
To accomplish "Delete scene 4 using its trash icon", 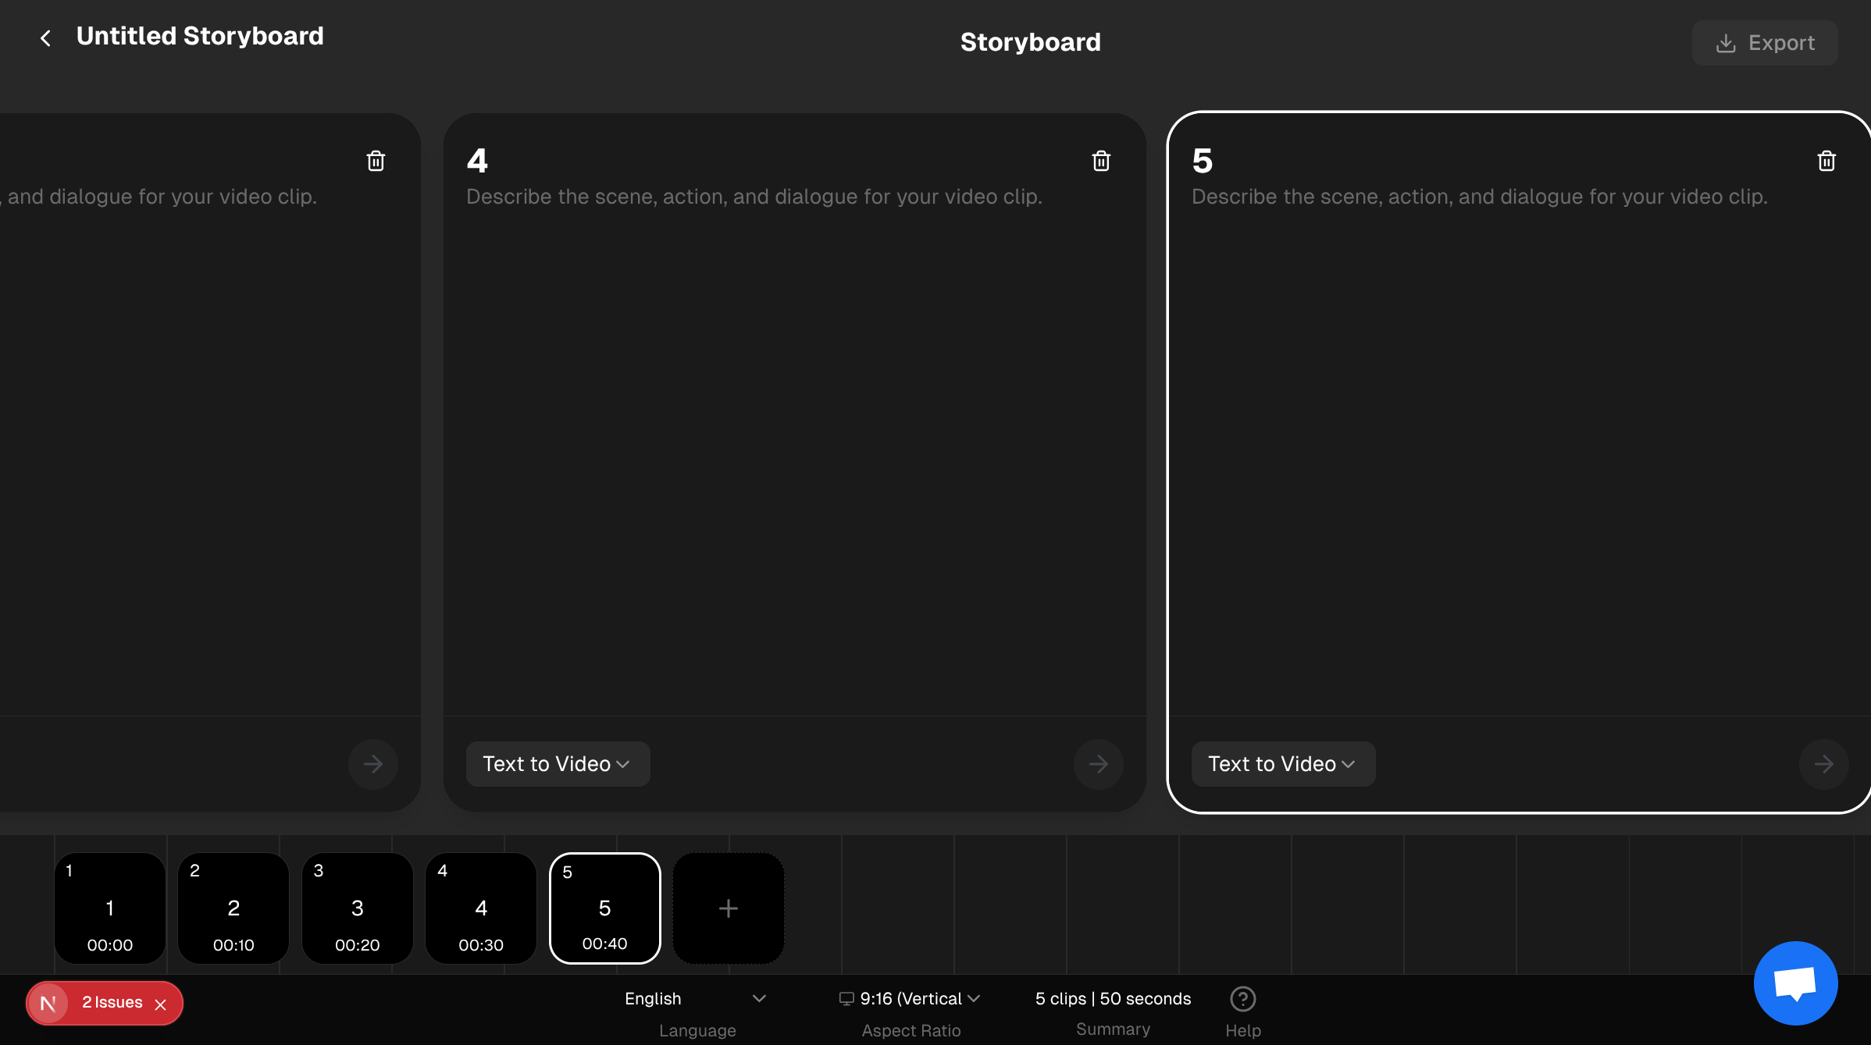I will 1101,160.
